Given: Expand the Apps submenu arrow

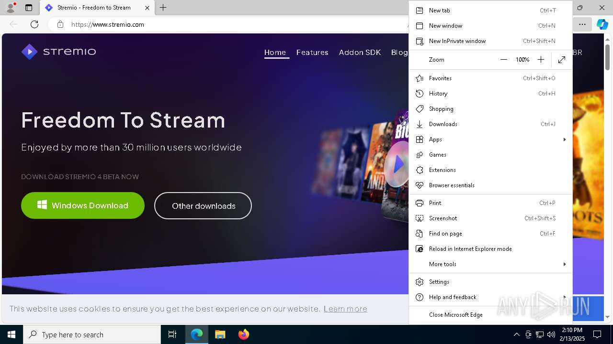Looking at the screenshot, I should 565,140.
